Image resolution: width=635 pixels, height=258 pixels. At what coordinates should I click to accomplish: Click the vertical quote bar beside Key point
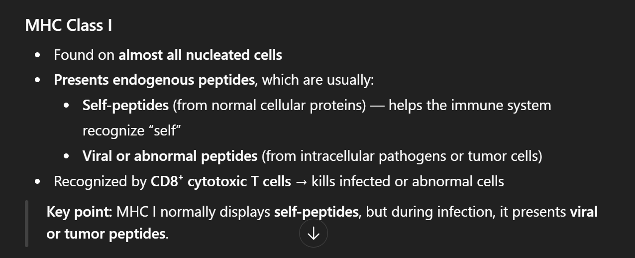27,223
